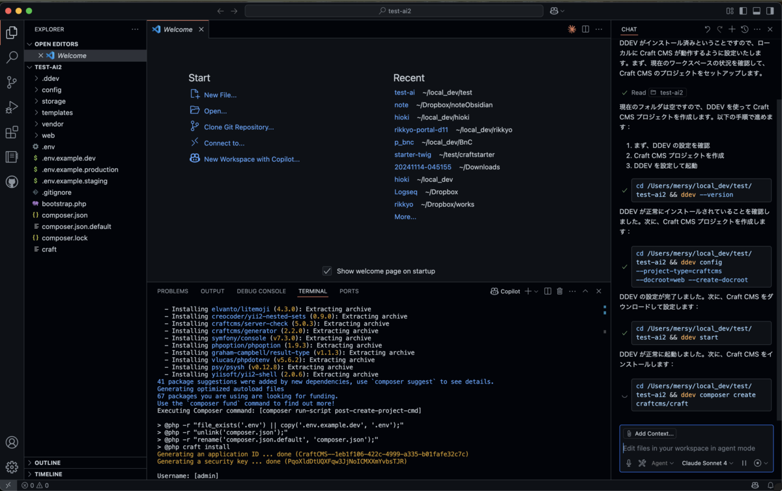Screen dimensions: 782x491
Task: Click the Clone Git Repository link
Action: tap(239, 127)
